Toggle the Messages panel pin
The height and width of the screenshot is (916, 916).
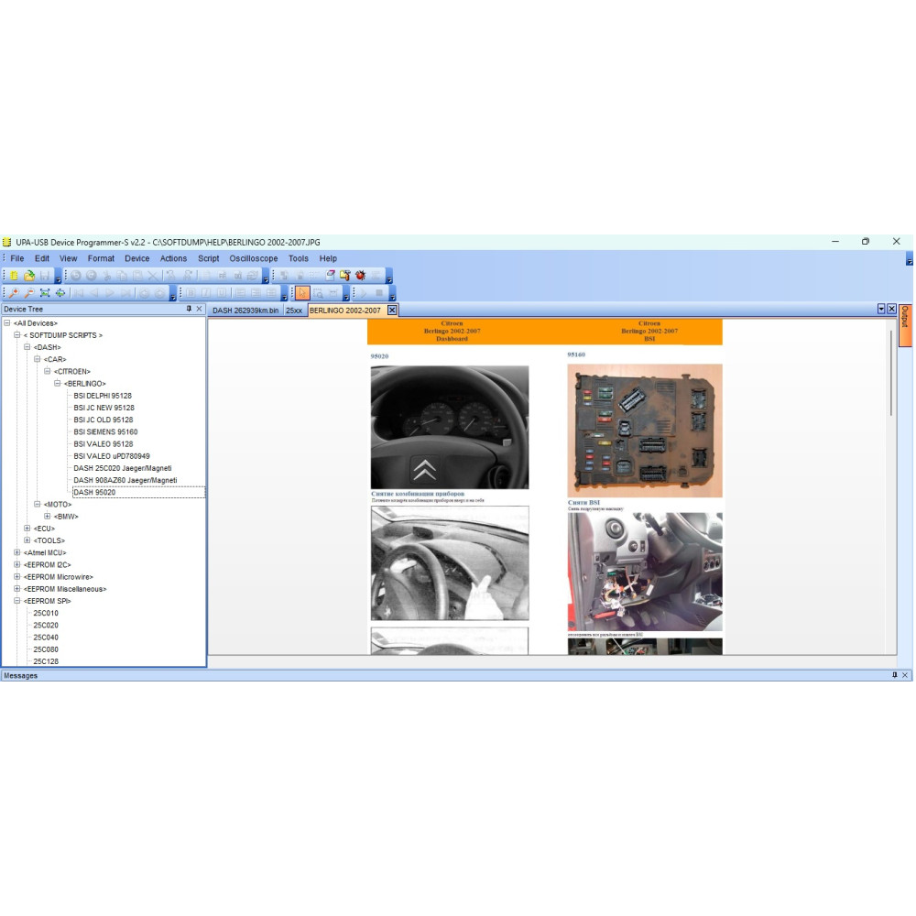coord(894,675)
